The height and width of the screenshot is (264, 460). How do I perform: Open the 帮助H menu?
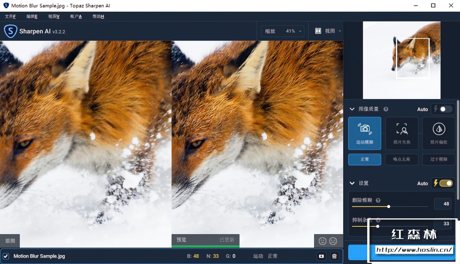(x=98, y=16)
